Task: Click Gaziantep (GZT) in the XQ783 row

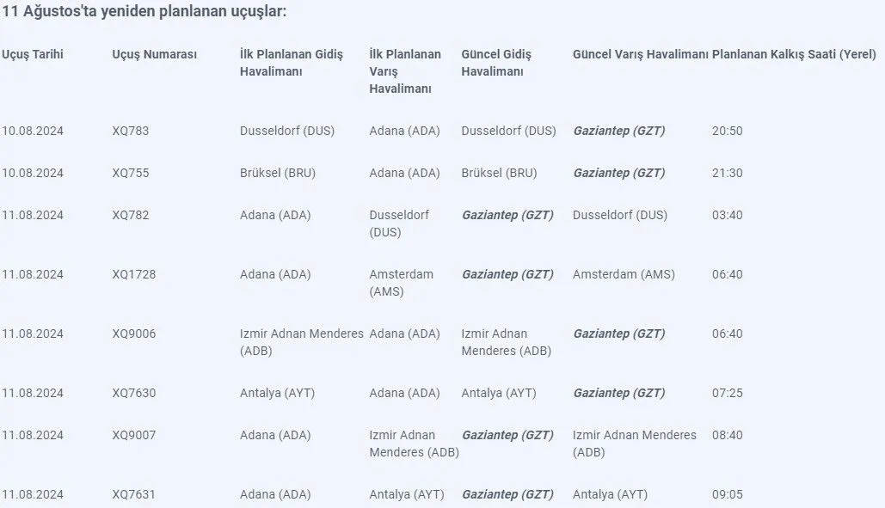Action: (x=619, y=131)
